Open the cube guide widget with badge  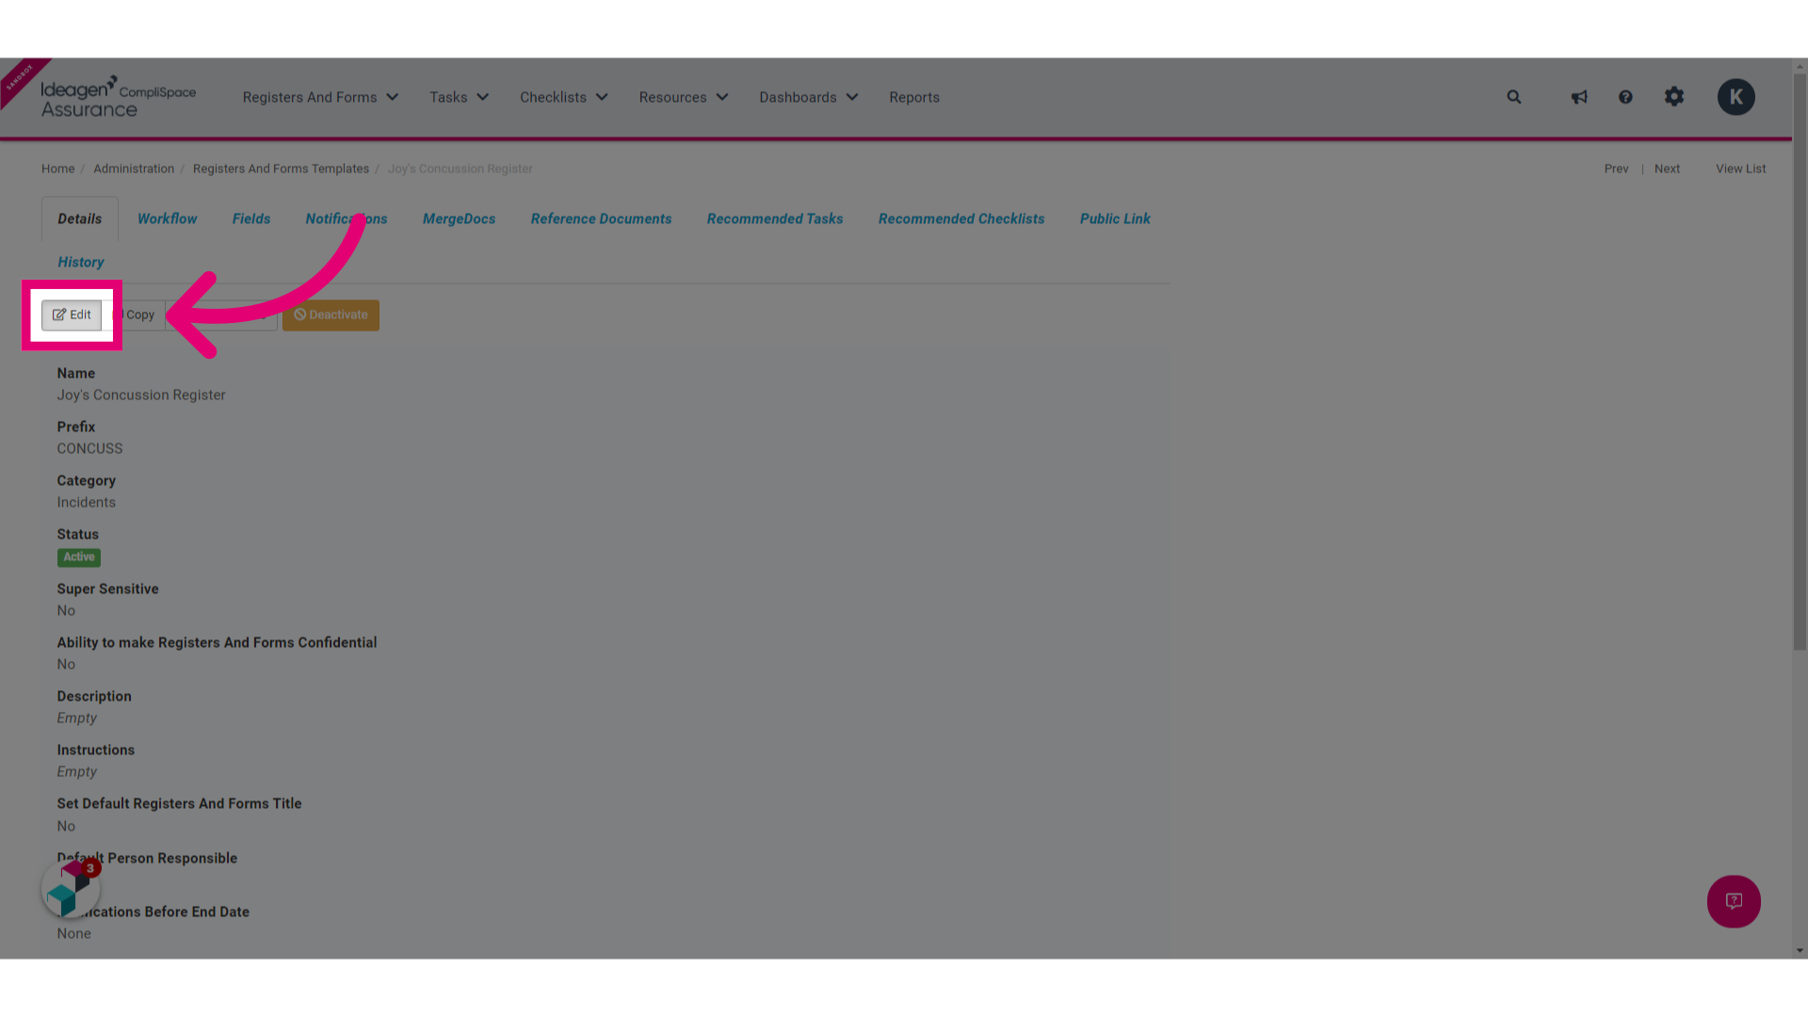(71, 888)
